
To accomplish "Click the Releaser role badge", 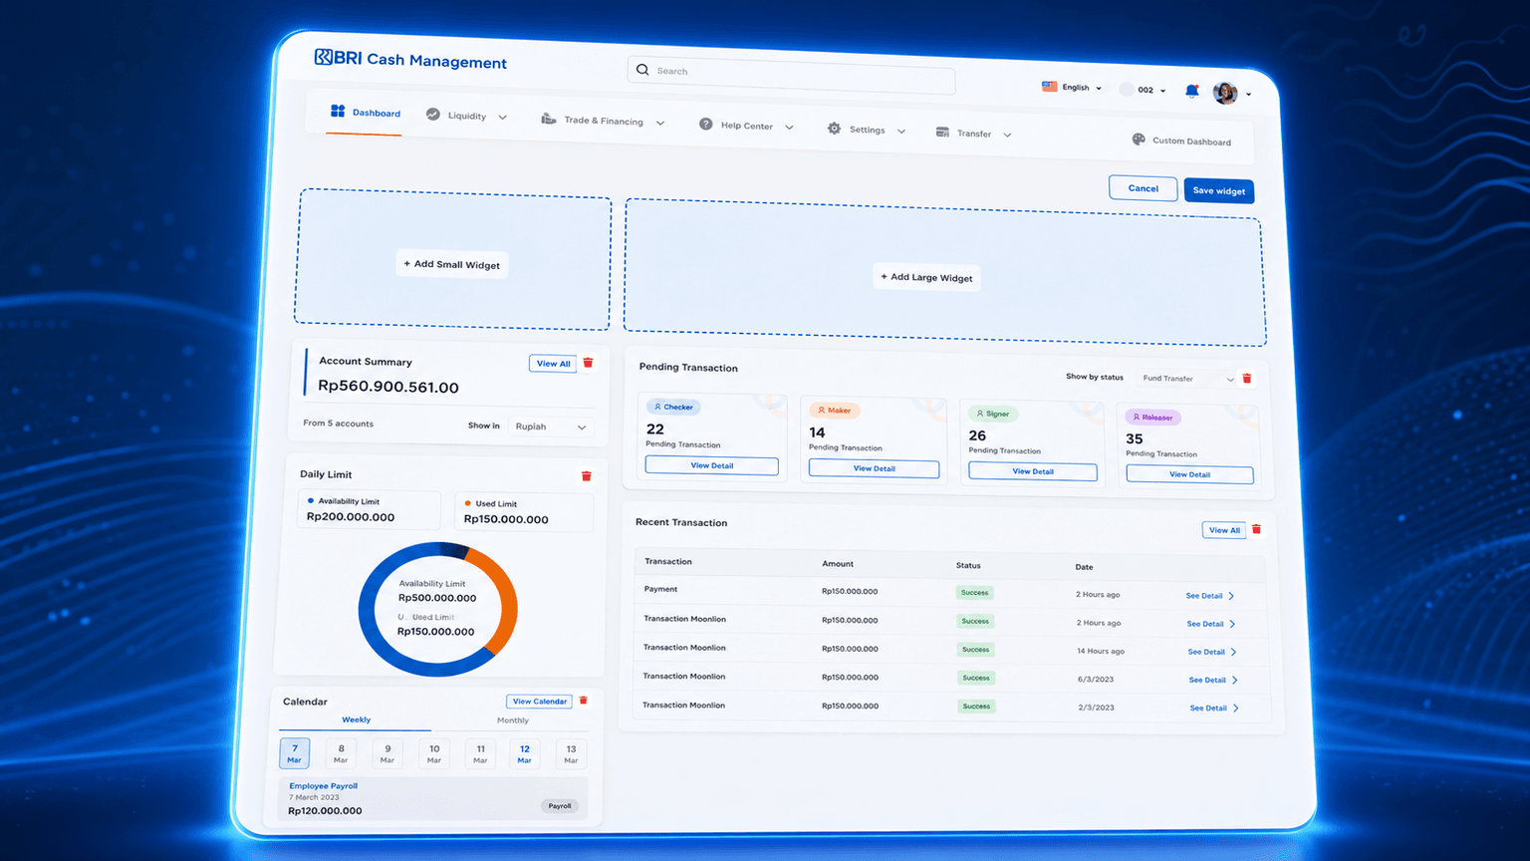I will (1152, 418).
